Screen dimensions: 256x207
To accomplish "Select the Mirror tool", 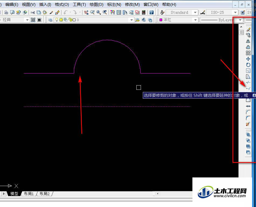I will tap(248, 41).
